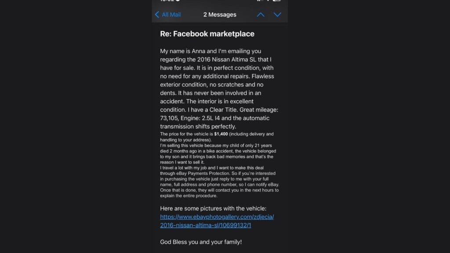Image resolution: width=450 pixels, height=253 pixels.
Task: Tap the location services arrow near the clock
Action: click(x=177, y=2)
